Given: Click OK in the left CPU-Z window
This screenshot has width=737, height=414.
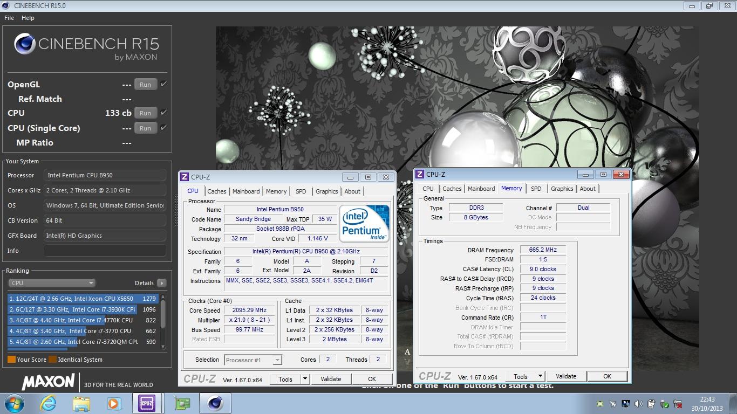Looking at the screenshot, I should tap(372, 379).
